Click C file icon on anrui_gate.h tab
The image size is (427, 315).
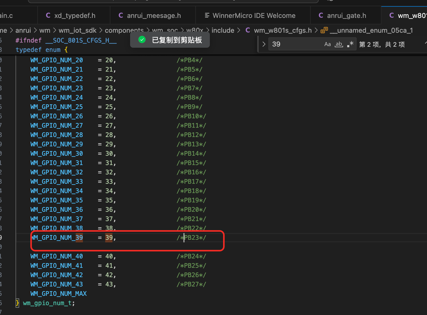[321, 16]
